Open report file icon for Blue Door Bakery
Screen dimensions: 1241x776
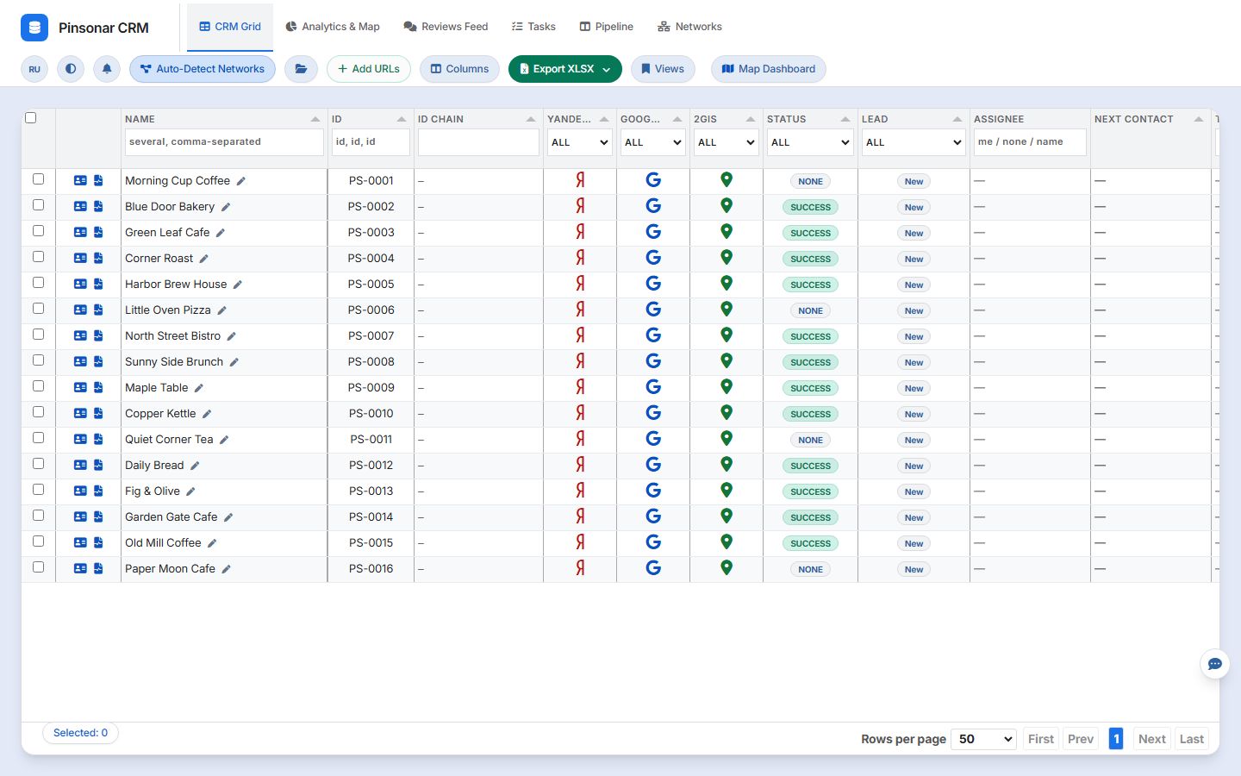click(x=98, y=207)
